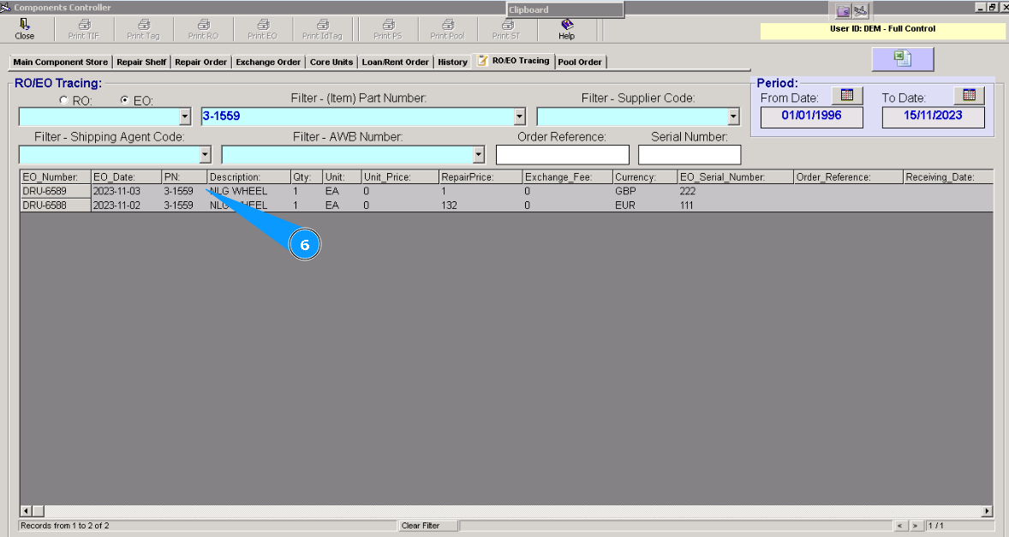The width and height of the screenshot is (1009, 537).
Task: Click the To Date field 15/11/2023
Action: (x=933, y=117)
